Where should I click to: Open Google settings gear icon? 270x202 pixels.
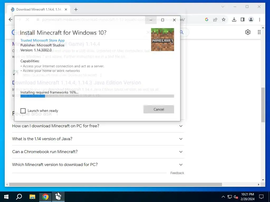[248, 32]
